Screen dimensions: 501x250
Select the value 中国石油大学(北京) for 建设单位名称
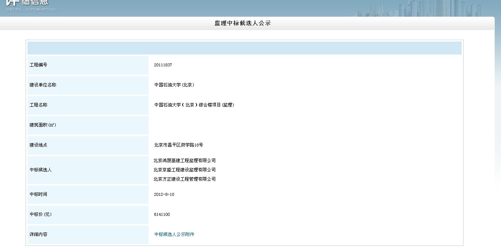tap(174, 85)
